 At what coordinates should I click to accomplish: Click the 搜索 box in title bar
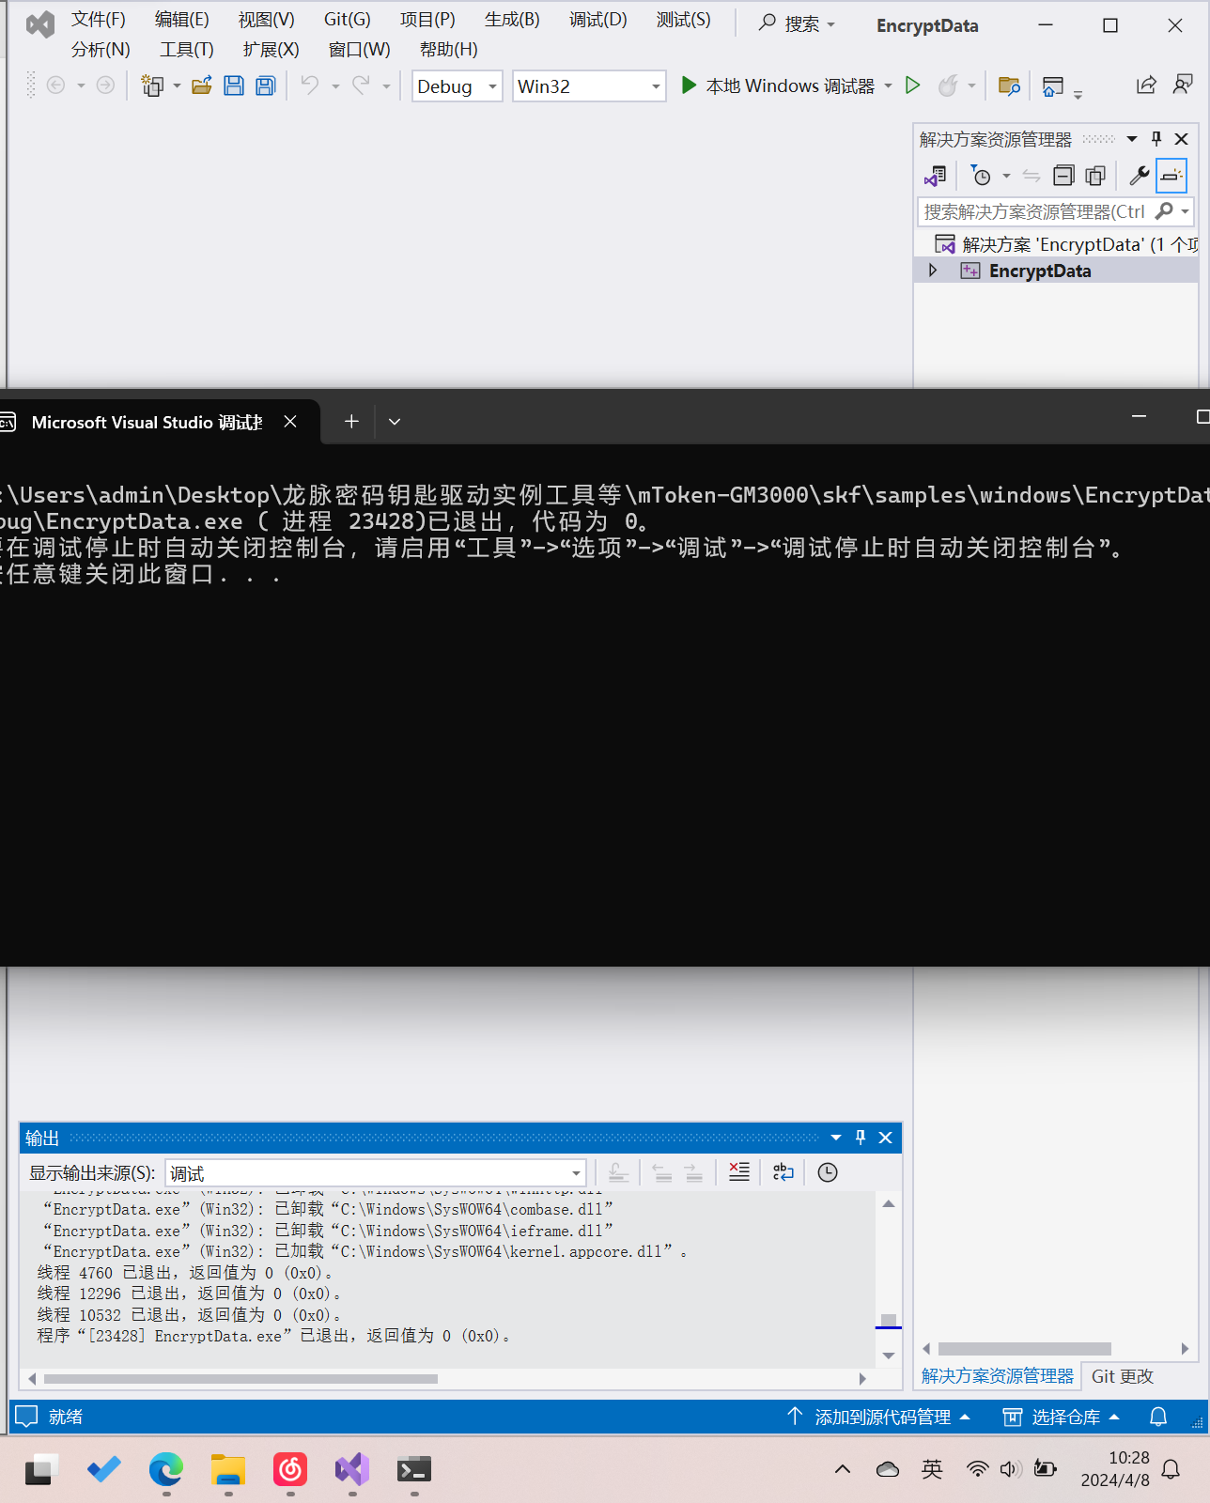tap(797, 23)
